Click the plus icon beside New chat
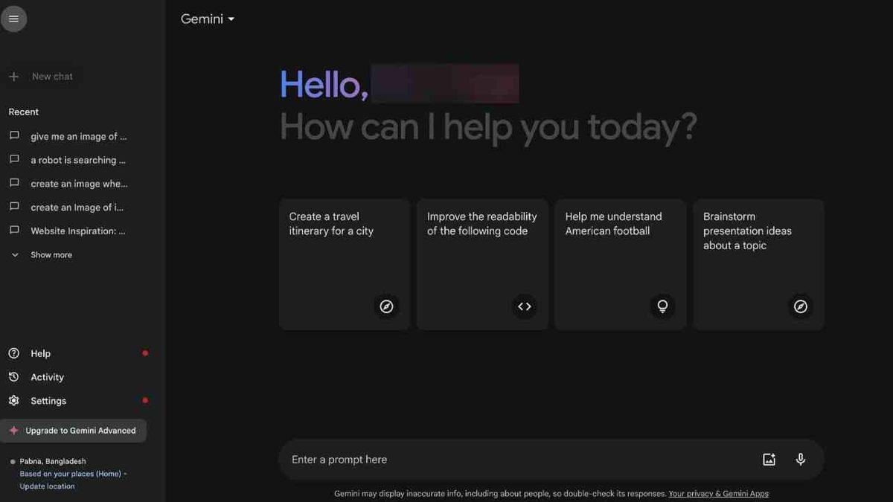The image size is (893, 502). tap(13, 77)
